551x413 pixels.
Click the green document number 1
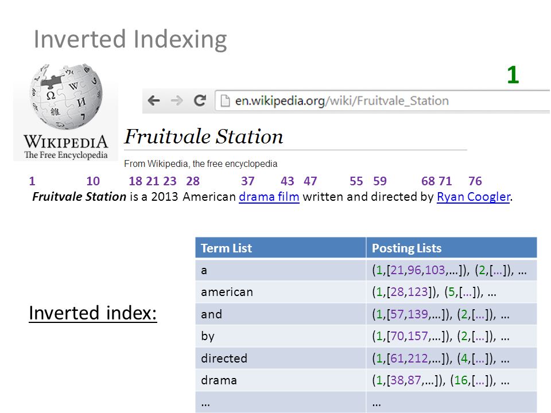pyautogui.click(x=513, y=75)
